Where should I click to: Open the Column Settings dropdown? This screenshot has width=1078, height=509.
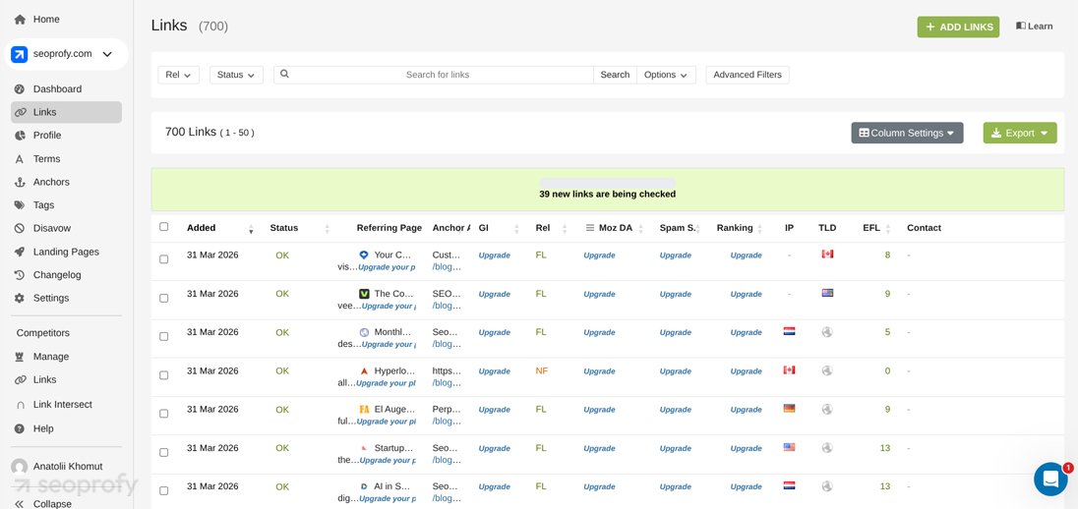tap(906, 133)
